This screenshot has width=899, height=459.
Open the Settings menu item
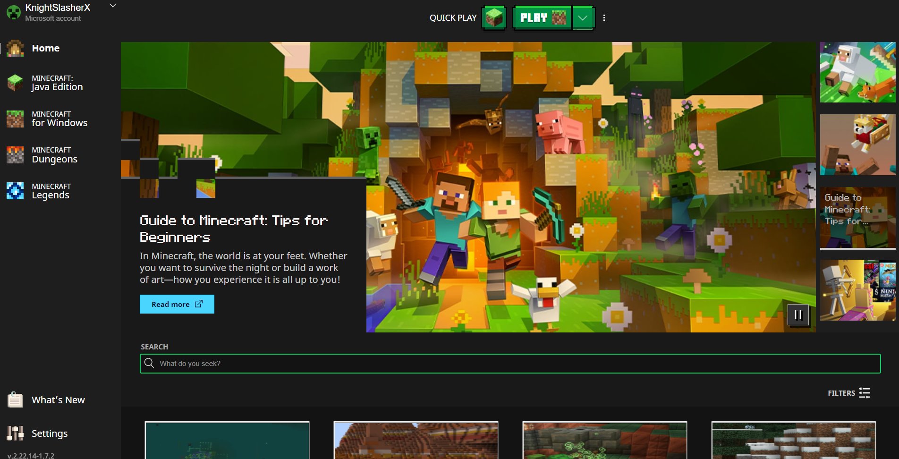[49, 433]
